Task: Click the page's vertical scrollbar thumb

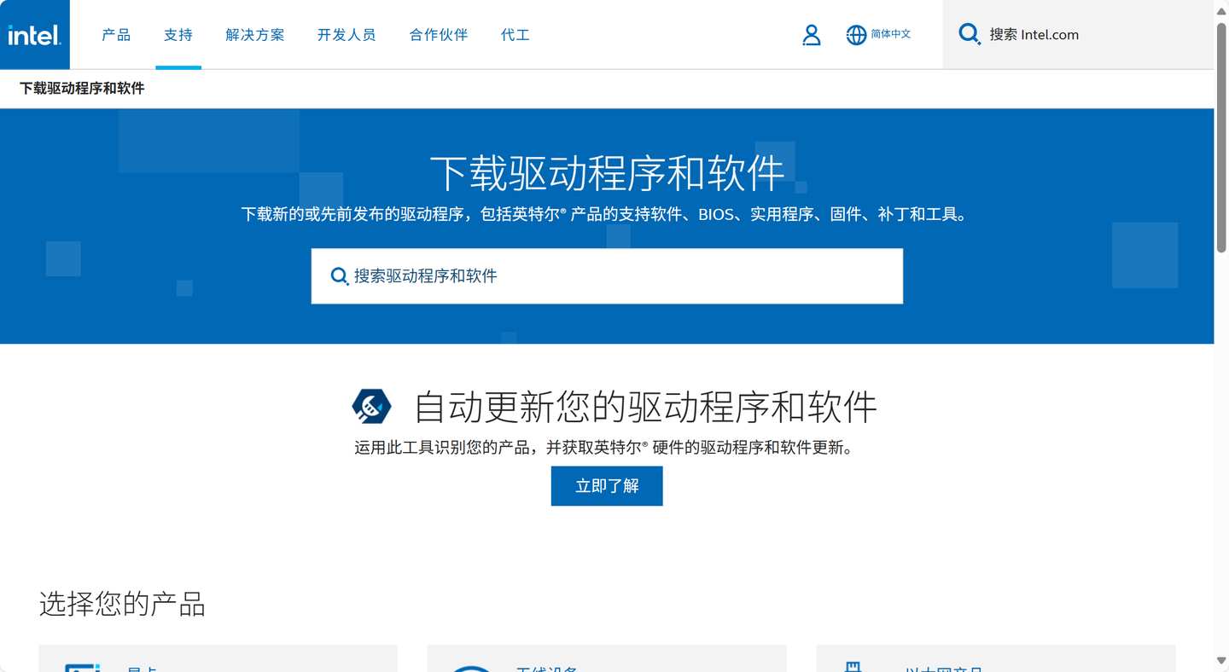Action: 1221,136
